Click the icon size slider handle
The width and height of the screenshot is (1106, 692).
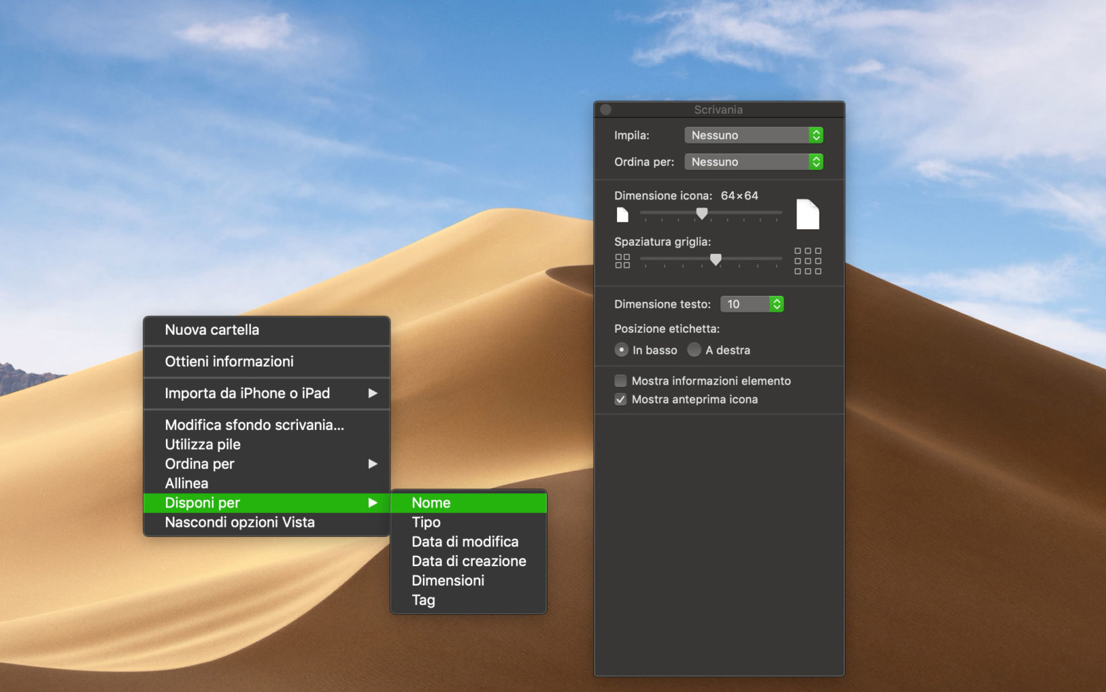[702, 214]
